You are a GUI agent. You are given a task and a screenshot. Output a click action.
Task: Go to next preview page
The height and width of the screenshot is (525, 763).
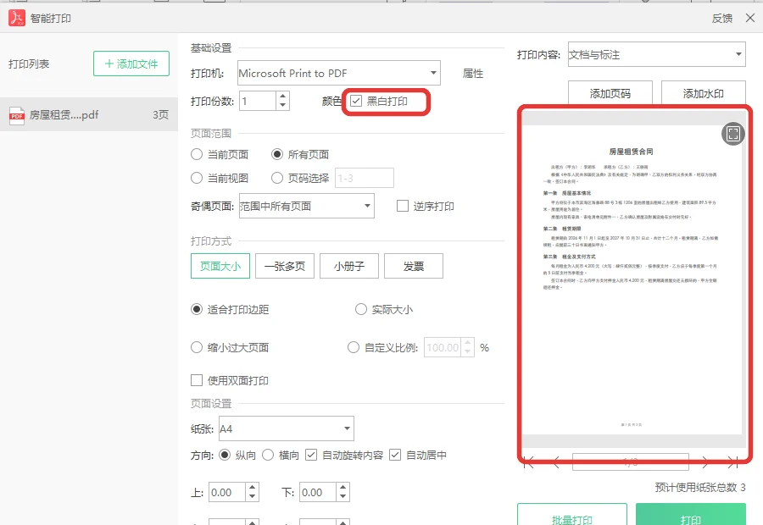pyautogui.click(x=705, y=462)
